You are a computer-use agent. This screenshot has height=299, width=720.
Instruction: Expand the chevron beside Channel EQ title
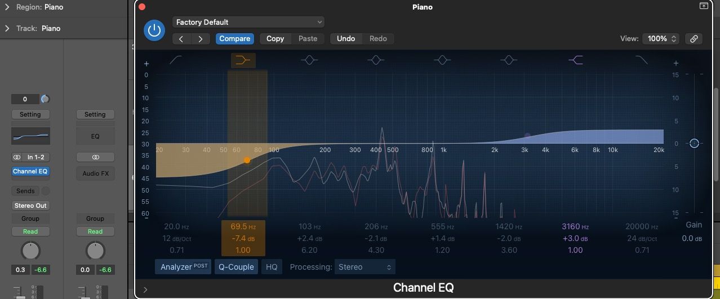click(145, 290)
